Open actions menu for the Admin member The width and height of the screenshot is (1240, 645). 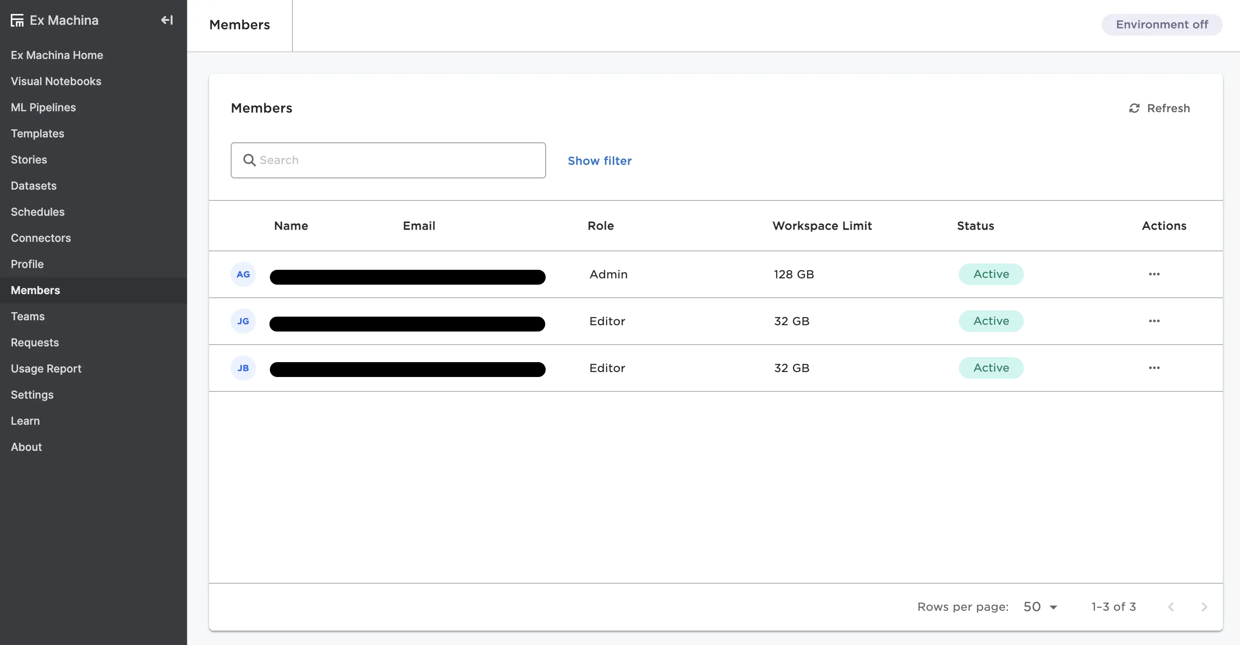point(1154,274)
